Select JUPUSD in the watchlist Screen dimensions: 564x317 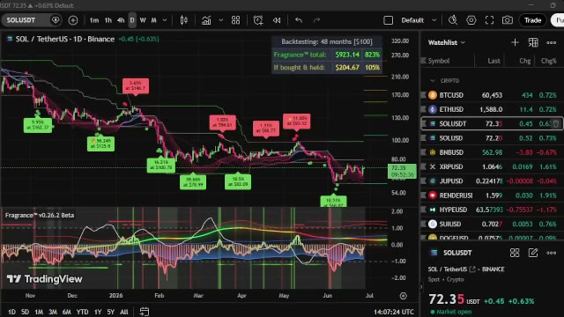tap(492, 181)
